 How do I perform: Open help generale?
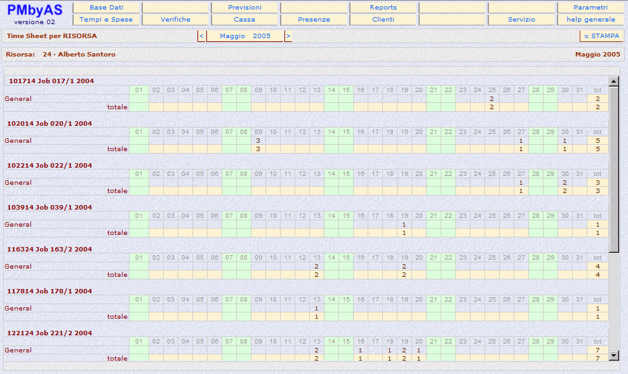click(x=591, y=20)
